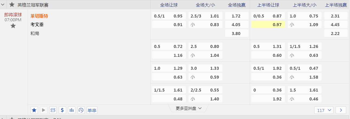This screenshot has height=119, width=350.
Task: Pick handicap odds 1.16
Action: coord(169,55)
